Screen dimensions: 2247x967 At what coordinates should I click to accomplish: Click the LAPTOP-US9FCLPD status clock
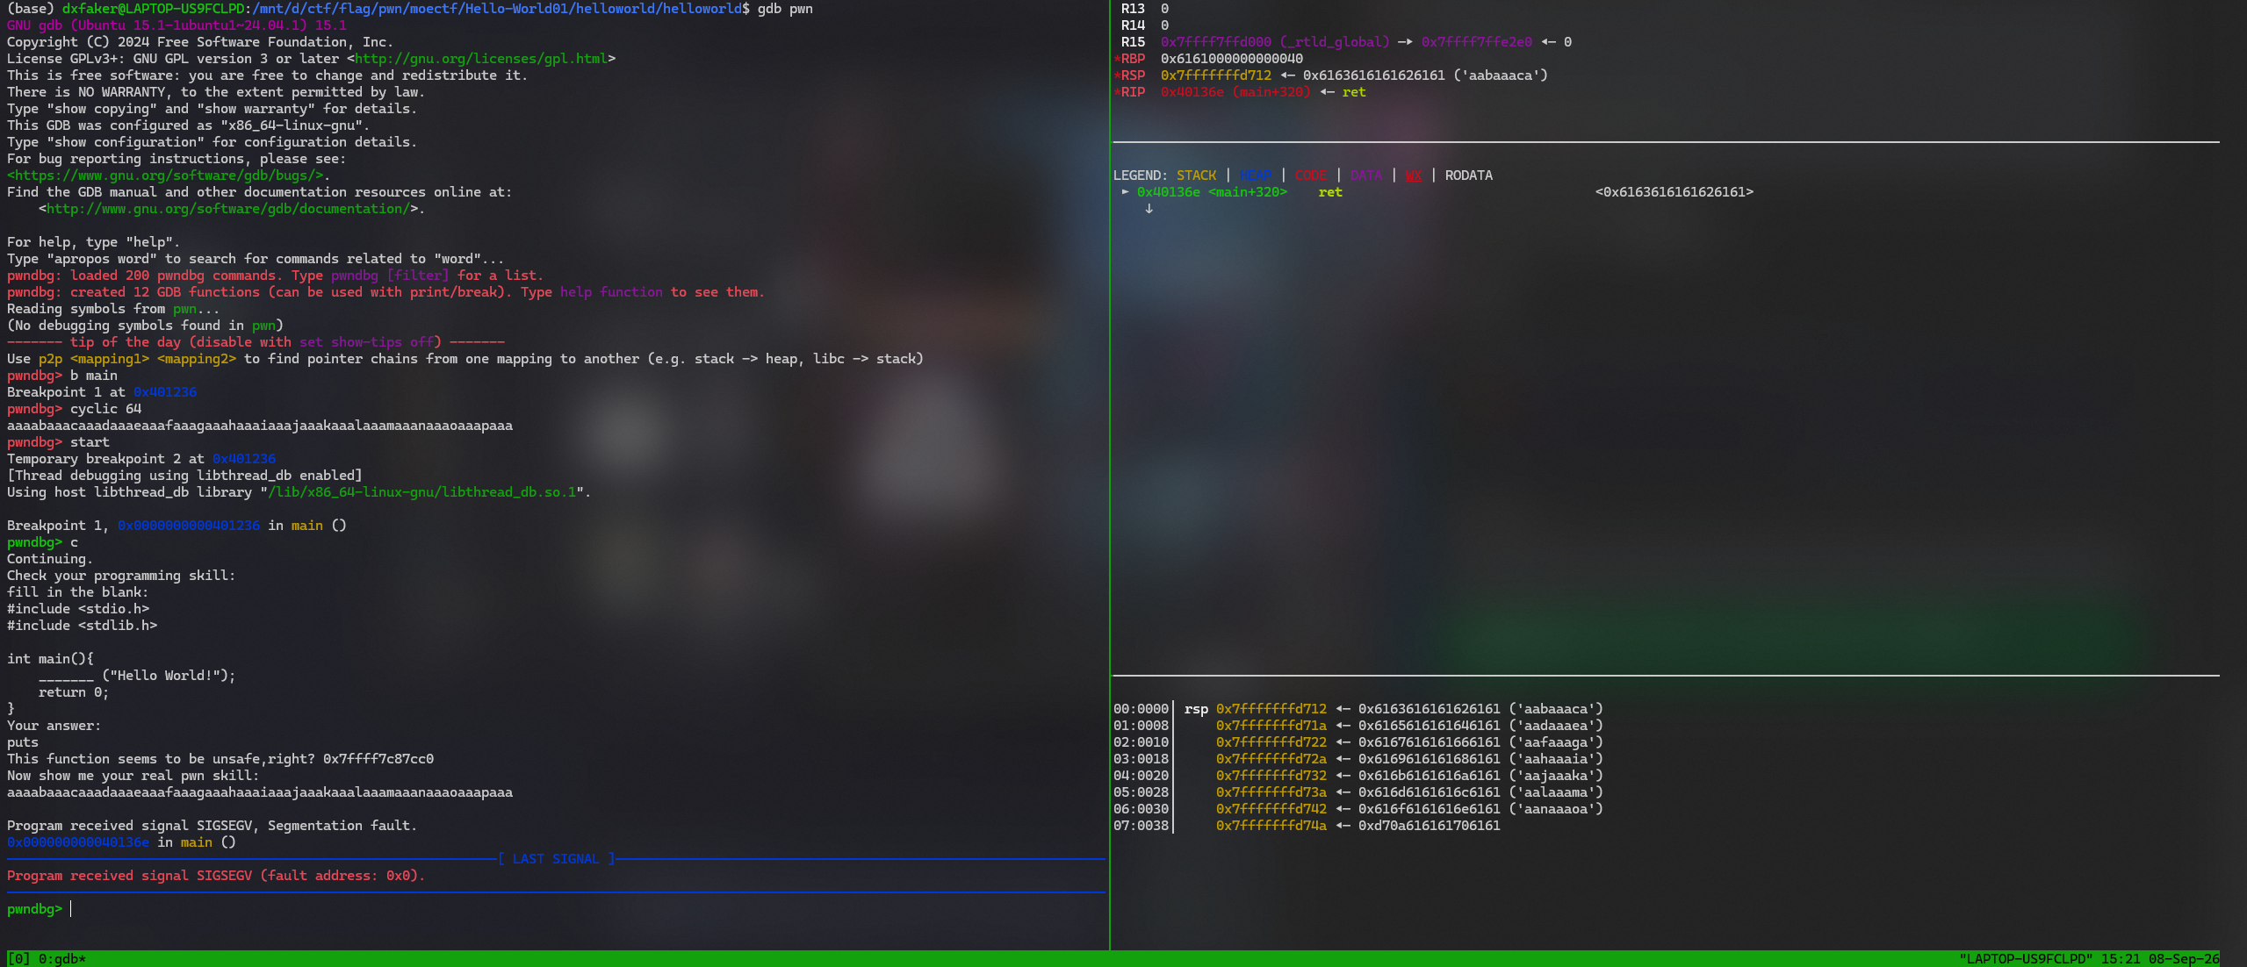click(2089, 959)
